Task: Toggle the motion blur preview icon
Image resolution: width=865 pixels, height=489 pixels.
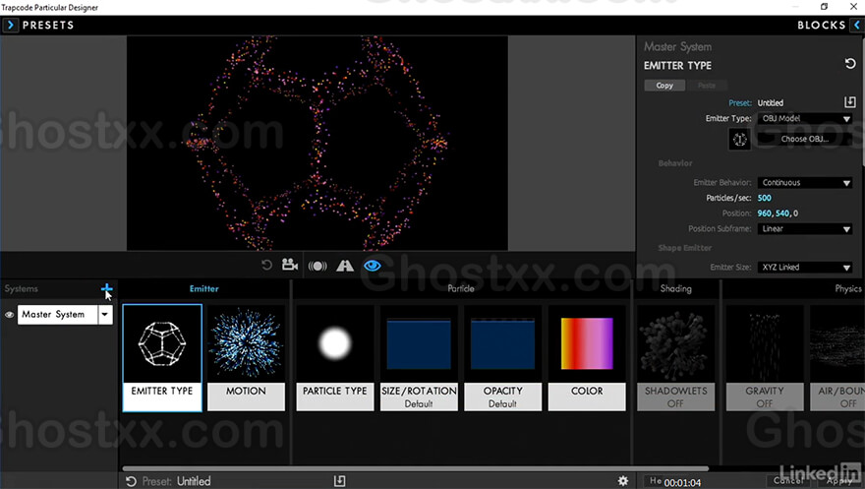Action: [317, 266]
